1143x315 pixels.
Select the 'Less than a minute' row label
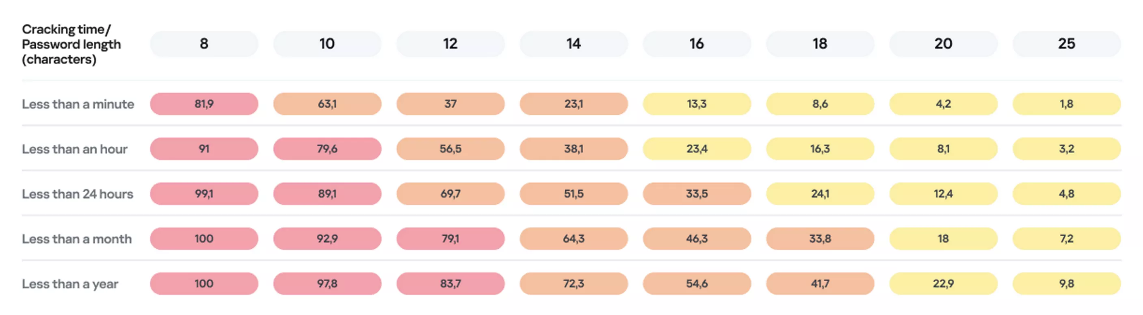pos(78,104)
